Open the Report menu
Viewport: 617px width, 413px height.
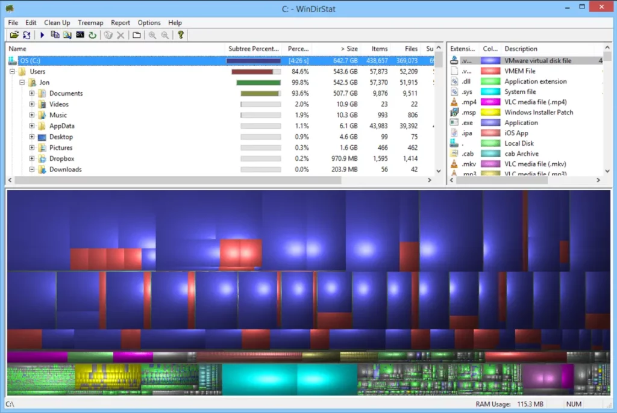tap(121, 22)
